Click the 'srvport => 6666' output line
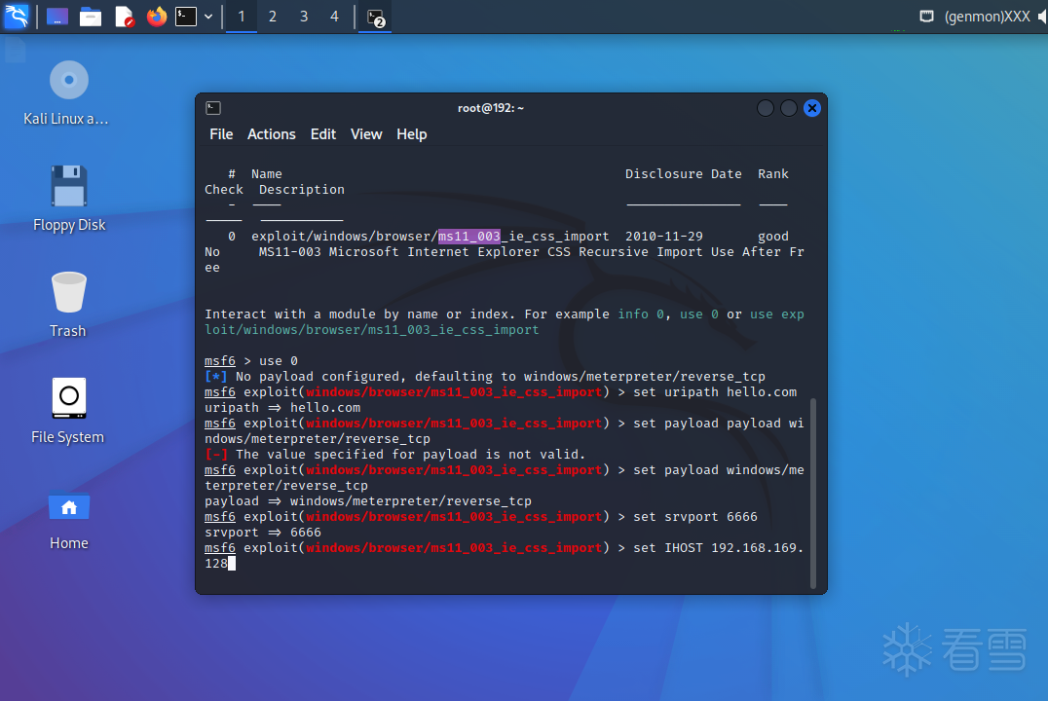The image size is (1048, 701). [x=263, y=533]
